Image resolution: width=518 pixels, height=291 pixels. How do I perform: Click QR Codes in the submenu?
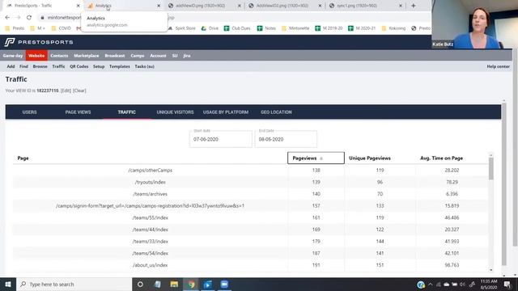point(79,66)
